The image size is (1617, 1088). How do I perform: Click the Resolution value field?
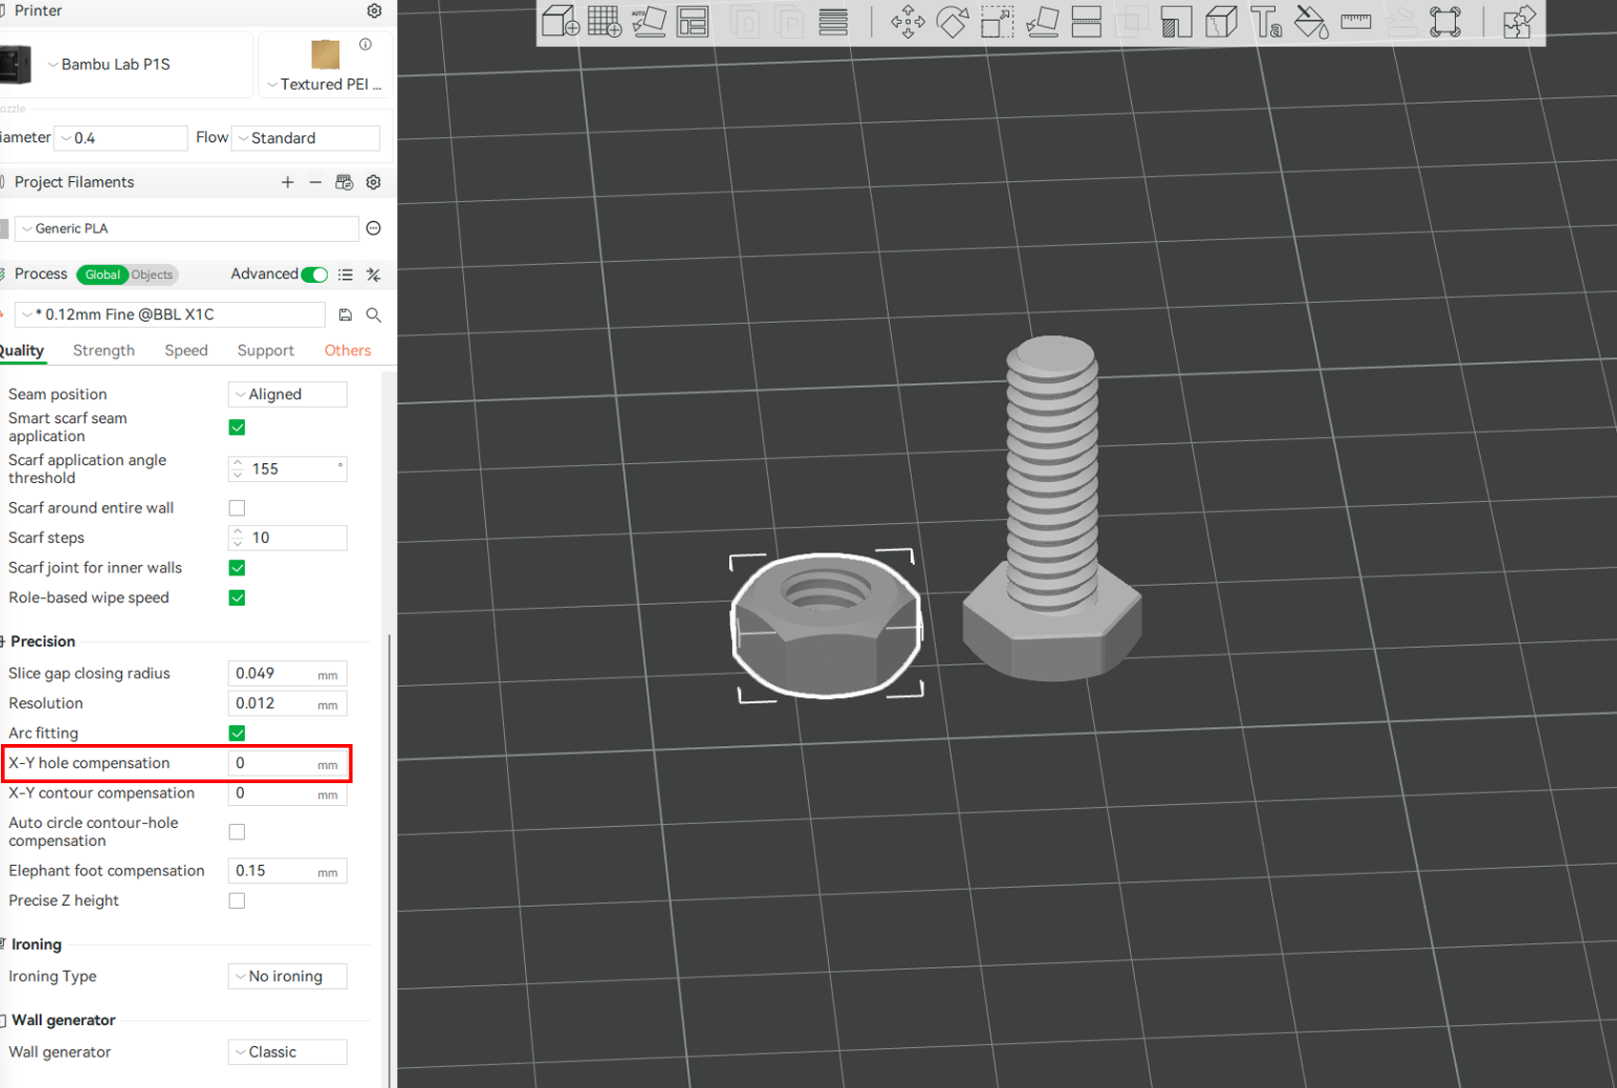tap(287, 703)
